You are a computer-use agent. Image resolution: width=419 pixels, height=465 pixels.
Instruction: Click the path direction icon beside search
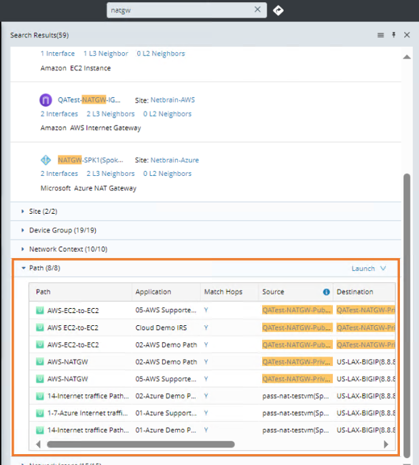coord(278,10)
